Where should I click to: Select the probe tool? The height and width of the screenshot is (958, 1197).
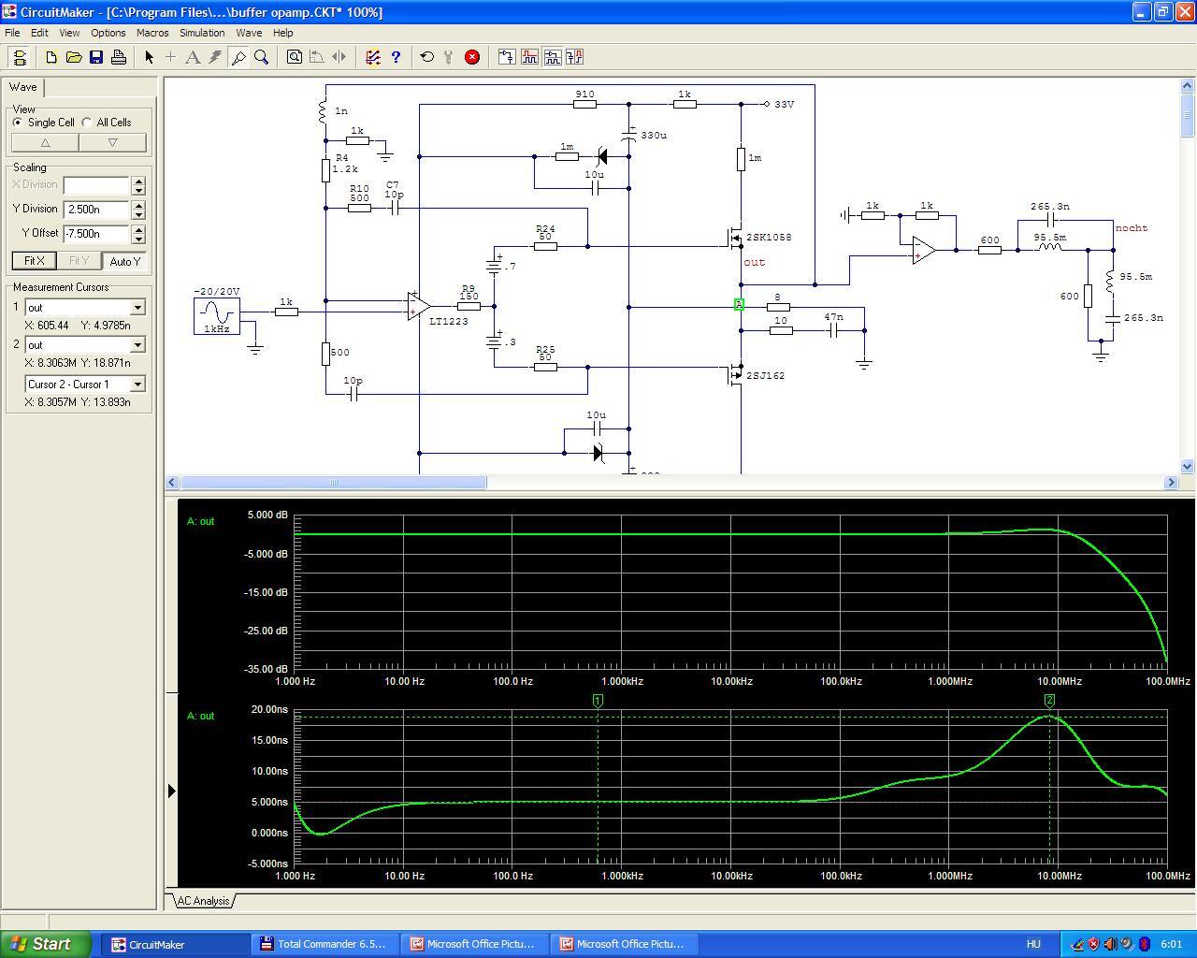(x=238, y=57)
